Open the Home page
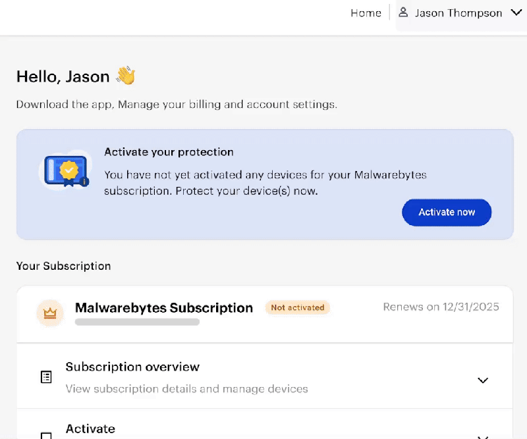 click(366, 13)
